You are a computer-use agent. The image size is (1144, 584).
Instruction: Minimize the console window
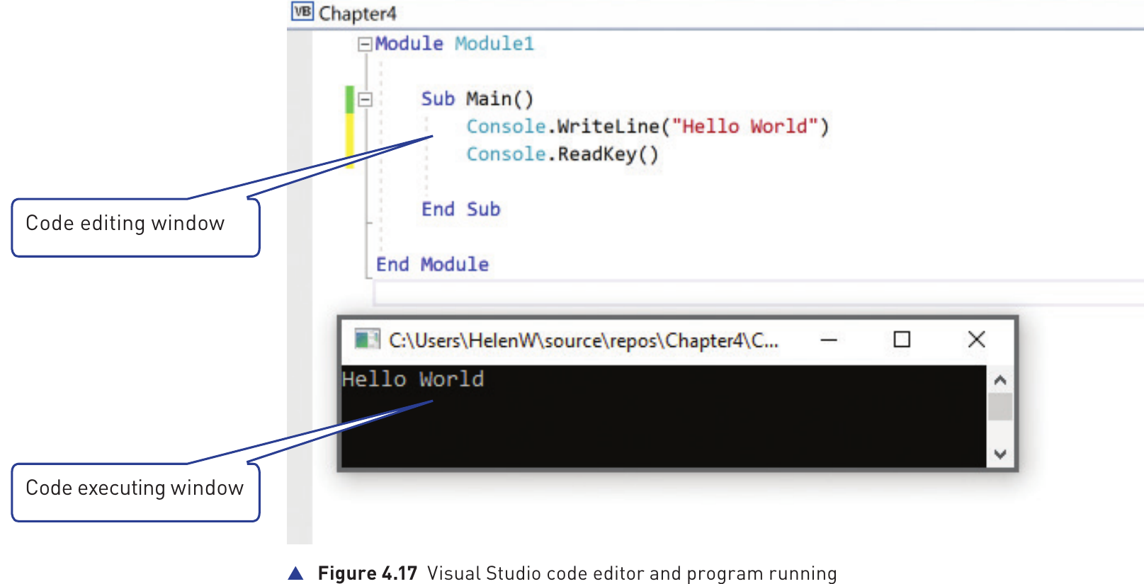tap(829, 340)
